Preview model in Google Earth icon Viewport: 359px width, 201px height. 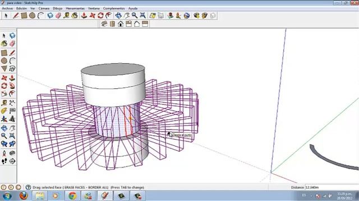tap(187, 16)
